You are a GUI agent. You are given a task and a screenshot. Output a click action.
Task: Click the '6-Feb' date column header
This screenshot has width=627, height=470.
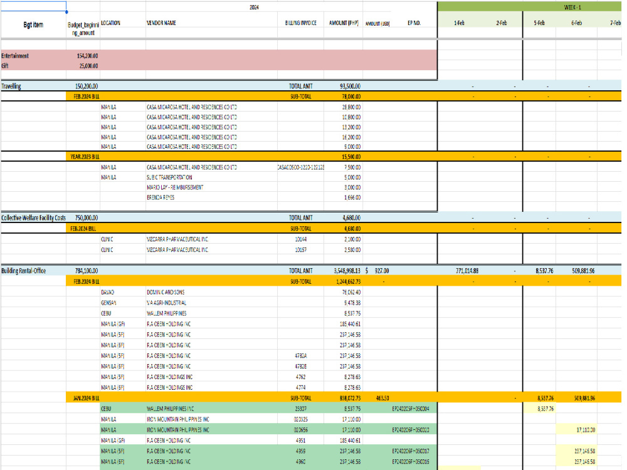point(577,23)
